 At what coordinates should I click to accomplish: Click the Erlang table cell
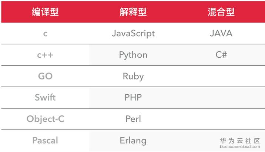[133, 141]
